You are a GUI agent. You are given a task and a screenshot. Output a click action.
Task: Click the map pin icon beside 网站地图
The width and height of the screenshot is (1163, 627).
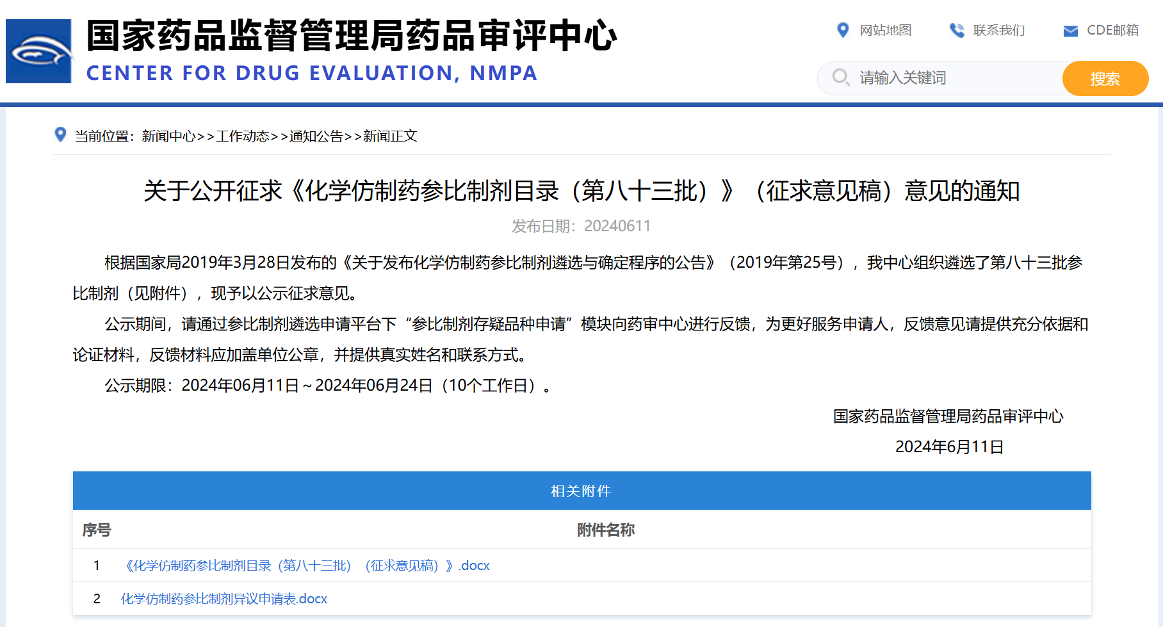click(x=843, y=30)
